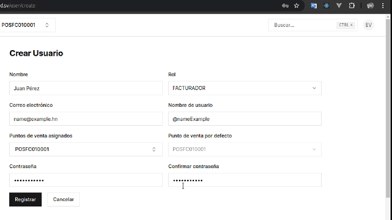
Task: Open the three-dot browser menu
Action: point(383,6)
